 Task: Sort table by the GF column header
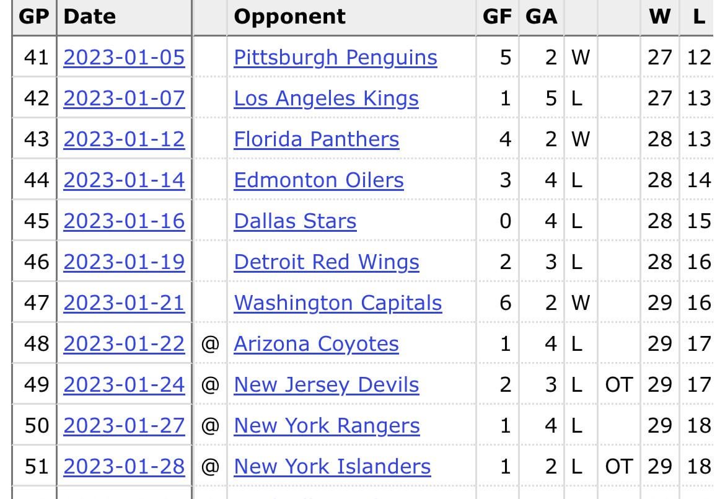[497, 17]
